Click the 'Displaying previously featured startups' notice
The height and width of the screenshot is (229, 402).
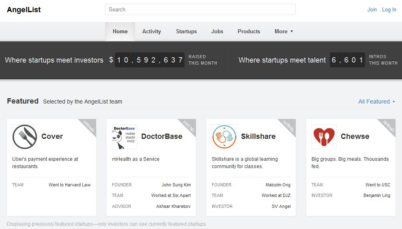(x=106, y=224)
